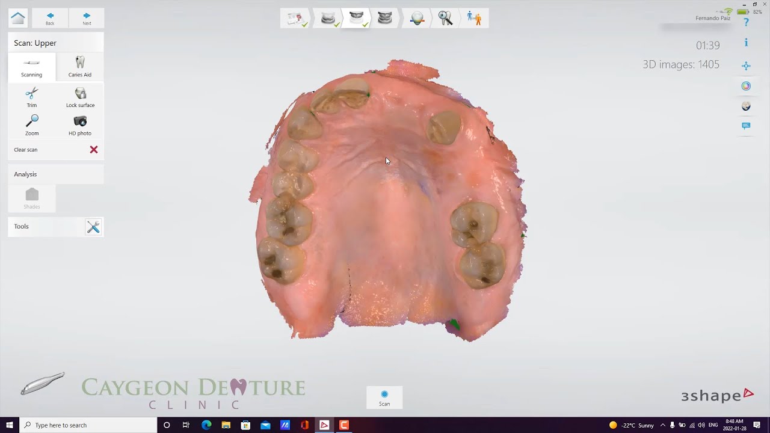Open the Windows Start menu
The width and height of the screenshot is (770, 433).
pos(10,425)
